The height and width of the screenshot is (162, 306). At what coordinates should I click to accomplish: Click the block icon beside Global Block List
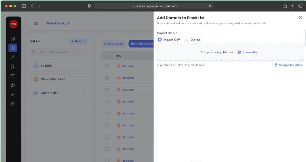coord(36,79)
